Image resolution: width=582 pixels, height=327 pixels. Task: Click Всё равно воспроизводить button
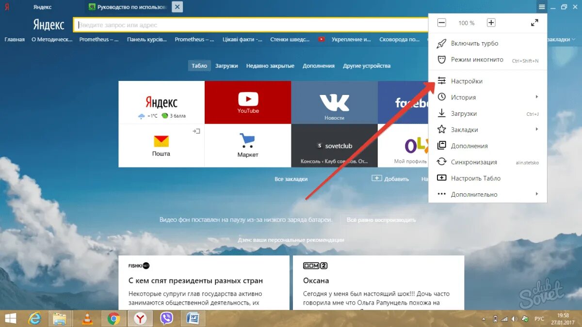(381, 220)
